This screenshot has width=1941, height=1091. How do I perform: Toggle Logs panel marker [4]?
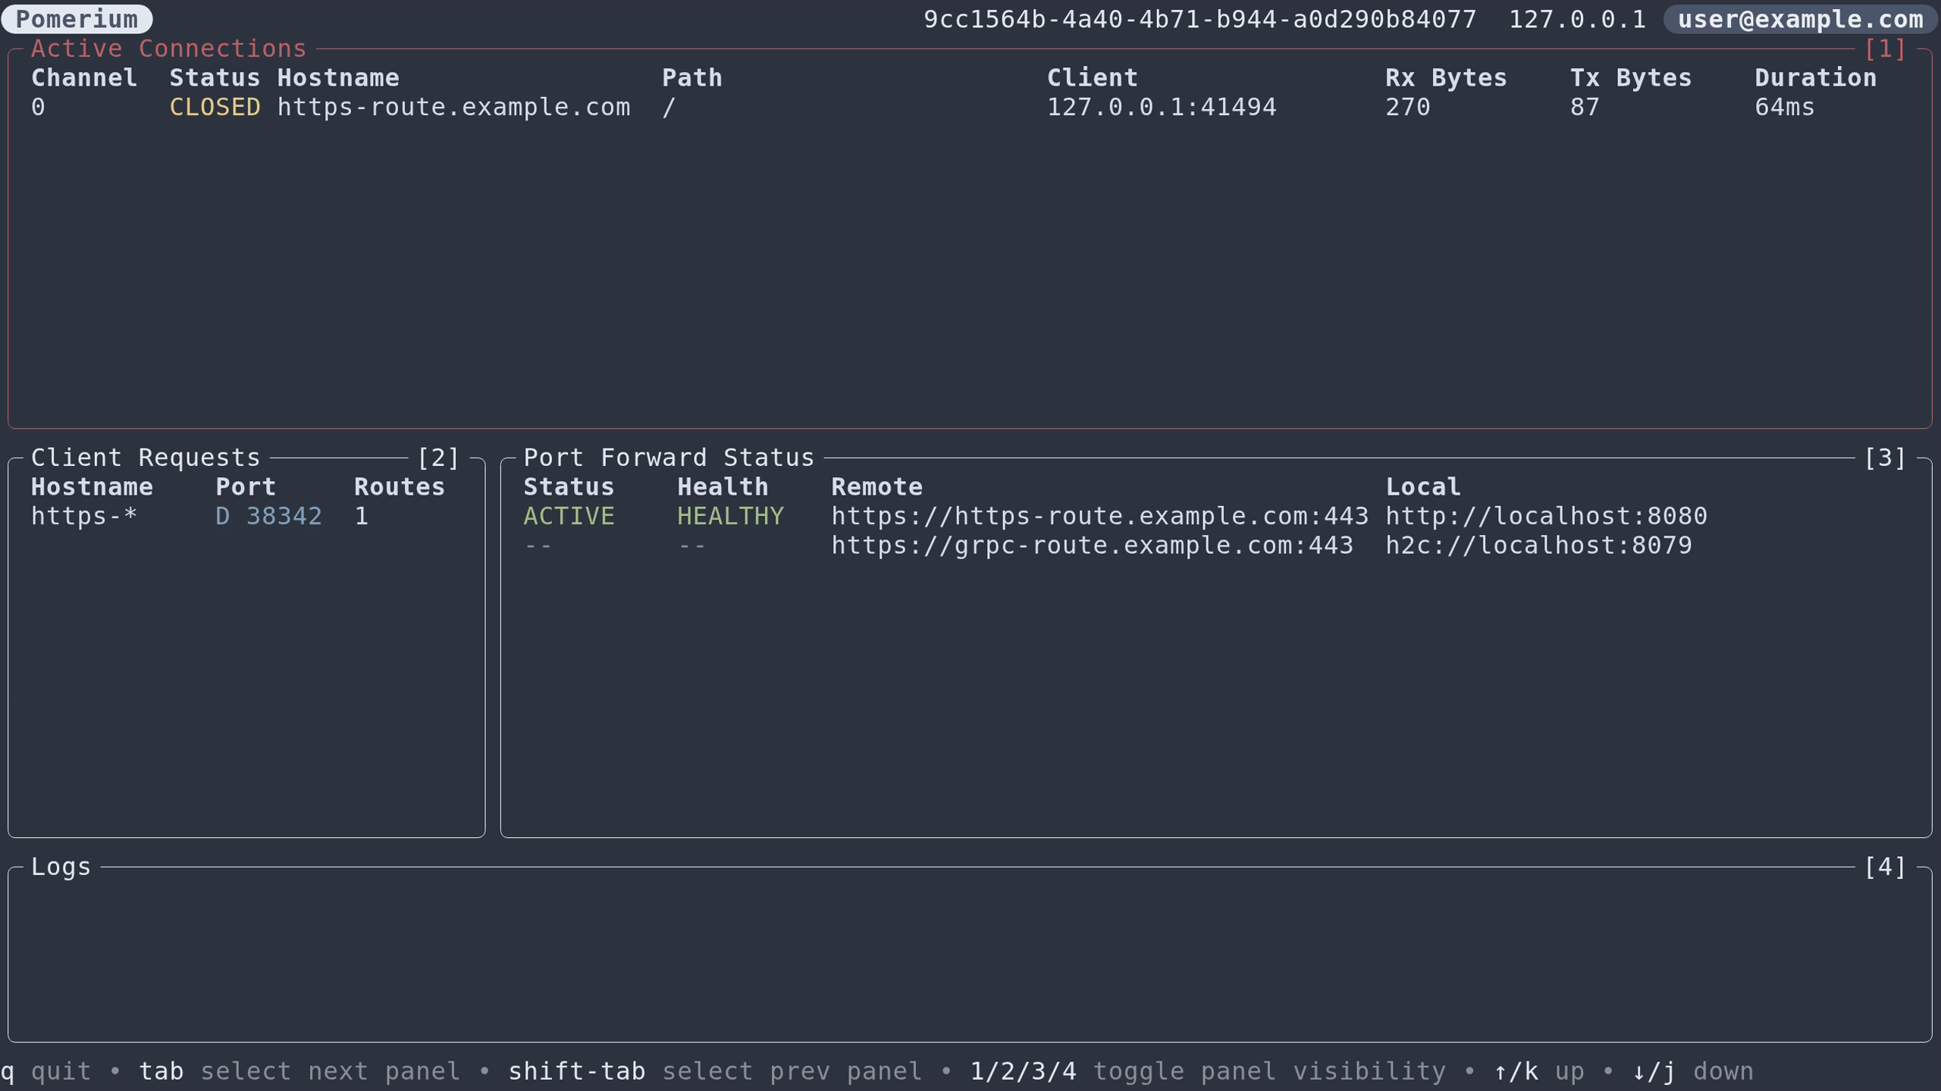(1885, 867)
